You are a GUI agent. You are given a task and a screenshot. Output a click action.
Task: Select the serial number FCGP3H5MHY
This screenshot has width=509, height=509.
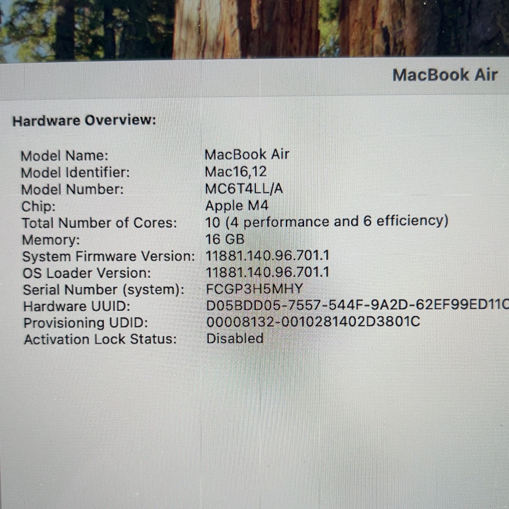[x=255, y=289]
